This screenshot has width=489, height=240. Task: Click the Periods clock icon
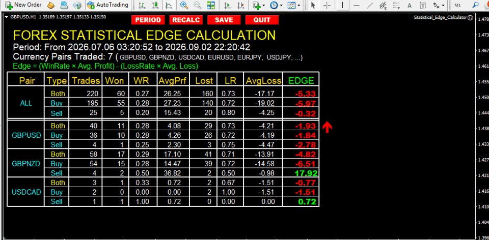coord(274,5)
